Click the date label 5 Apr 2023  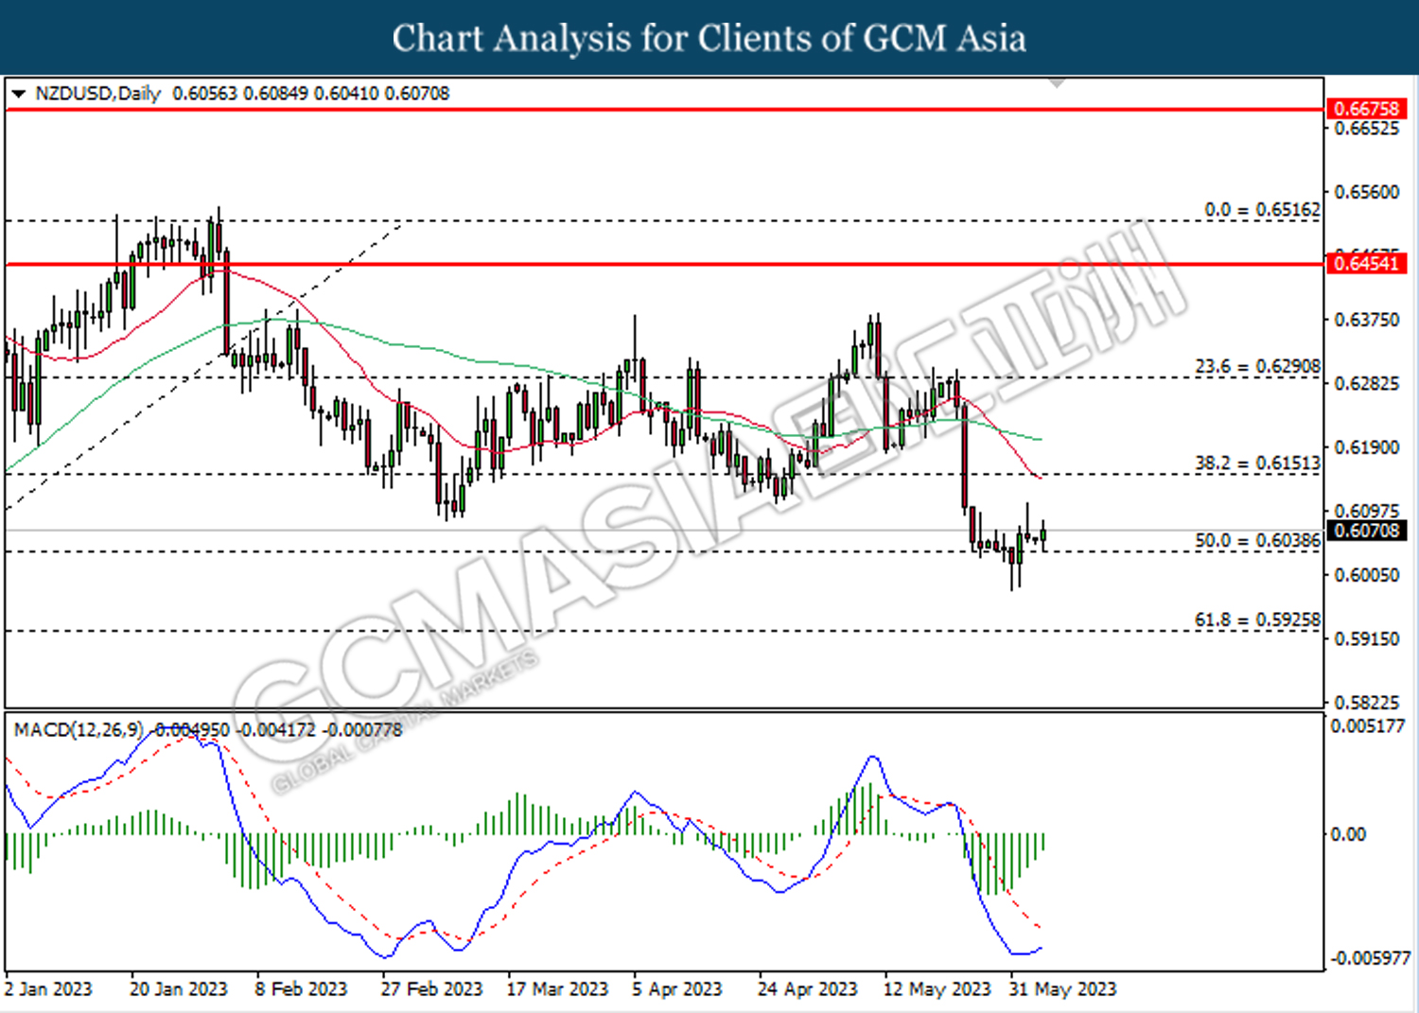[x=677, y=989]
